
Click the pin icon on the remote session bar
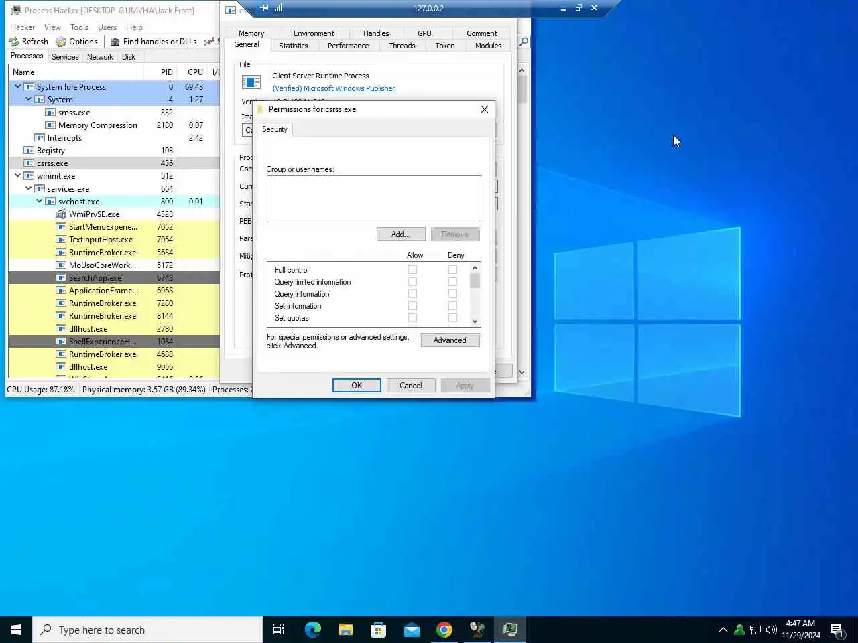pyautogui.click(x=265, y=8)
